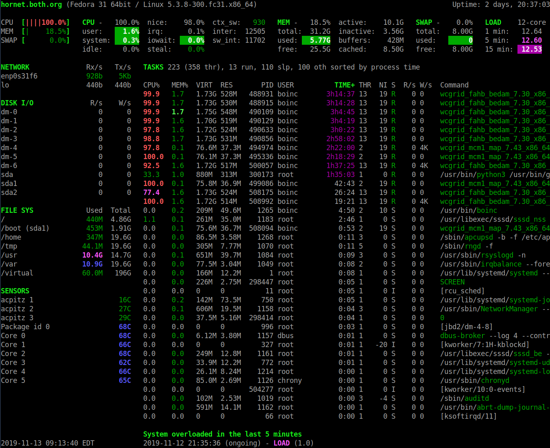
Task: Click the MEM usage bar at 18.5%
Action: [x=46, y=31]
